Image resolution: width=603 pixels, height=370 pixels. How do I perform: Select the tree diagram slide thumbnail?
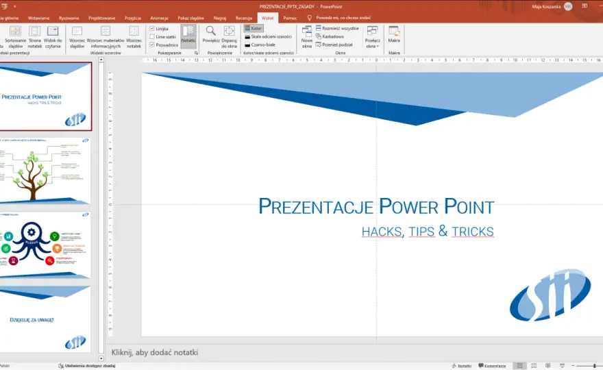pos(45,171)
